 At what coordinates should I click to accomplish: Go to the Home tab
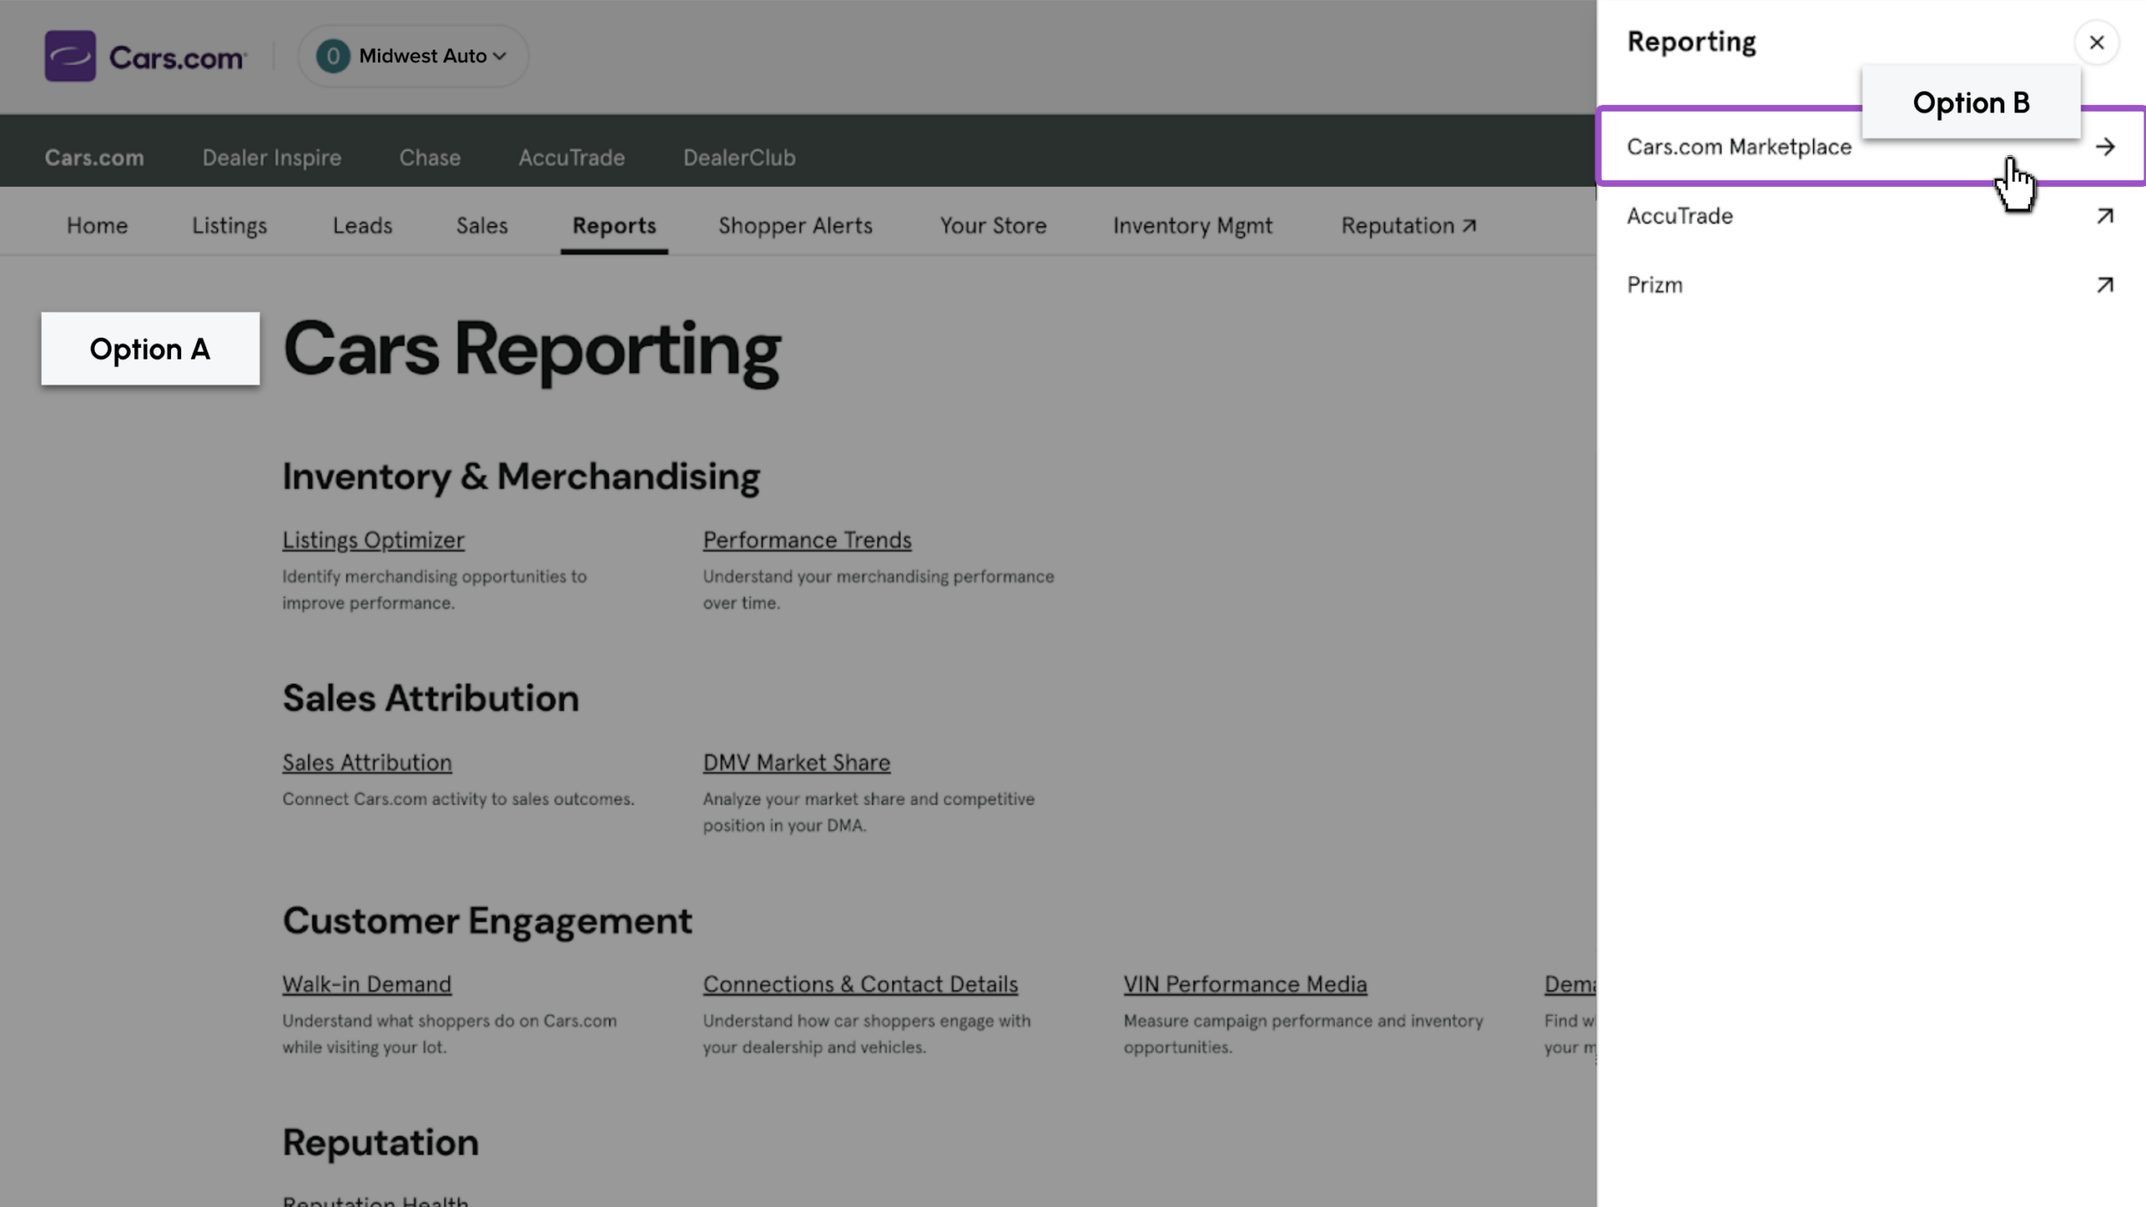(x=97, y=225)
